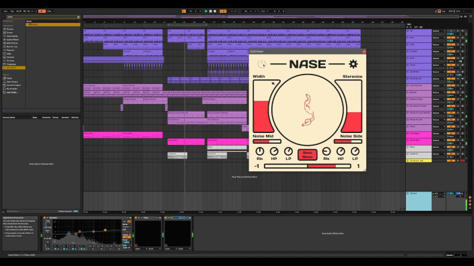
Task: Click the Add Folder link in browser
Action: pyautogui.click(x=12, y=92)
